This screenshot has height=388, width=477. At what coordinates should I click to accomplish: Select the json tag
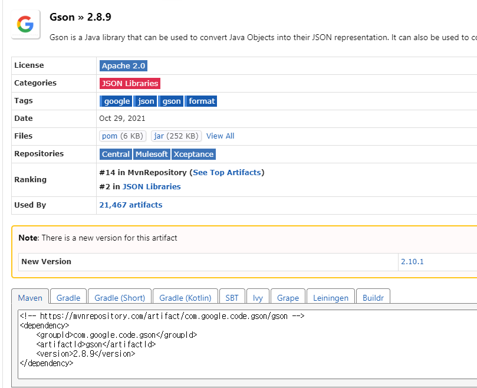pyautogui.click(x=145, y=101)
